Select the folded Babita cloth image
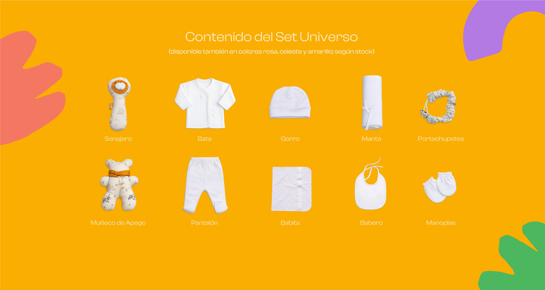This screenshot has height=290, width=545. [x=291, y=189]
